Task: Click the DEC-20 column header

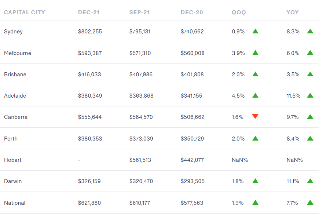Action: [192, 12]
